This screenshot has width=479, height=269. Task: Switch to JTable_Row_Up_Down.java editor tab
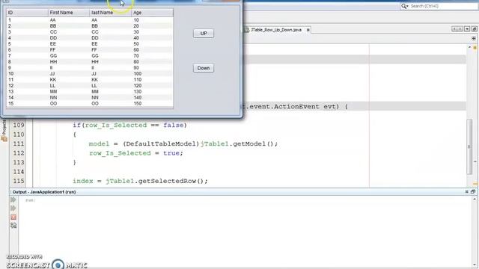pyautogui.click(x=276, y=30)
